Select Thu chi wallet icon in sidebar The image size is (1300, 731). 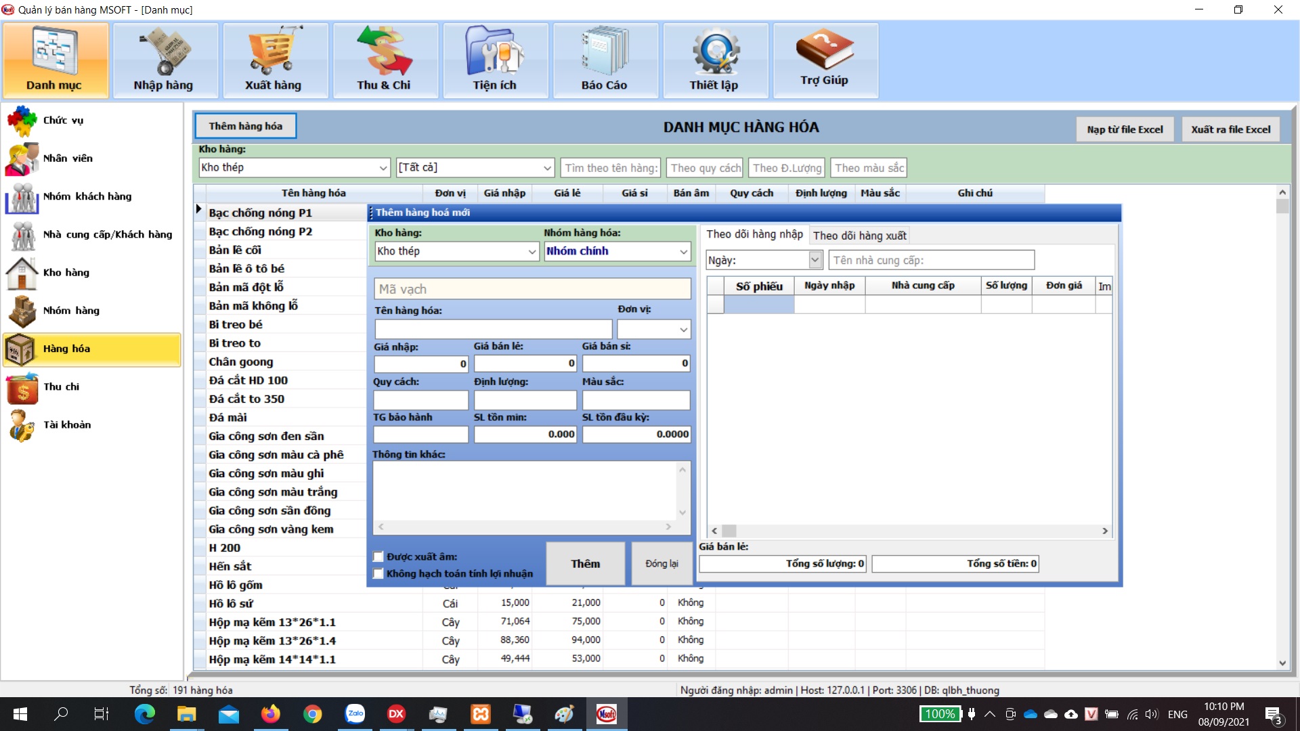pyautogui.click(x=22, y=389)
